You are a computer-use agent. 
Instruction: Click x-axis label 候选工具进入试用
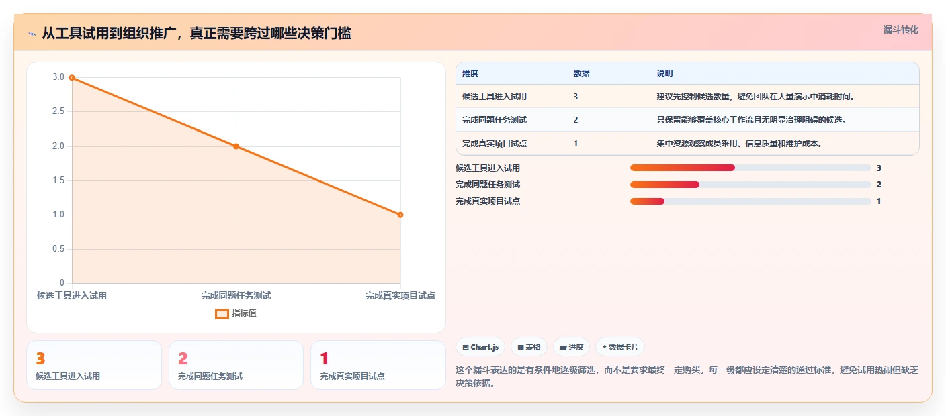point(72,295)
